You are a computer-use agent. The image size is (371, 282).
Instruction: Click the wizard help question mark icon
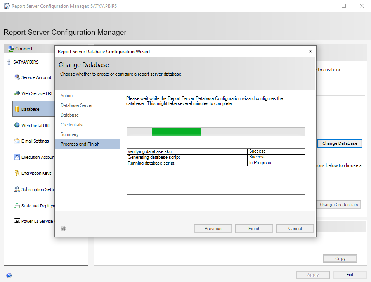[63, 229]
